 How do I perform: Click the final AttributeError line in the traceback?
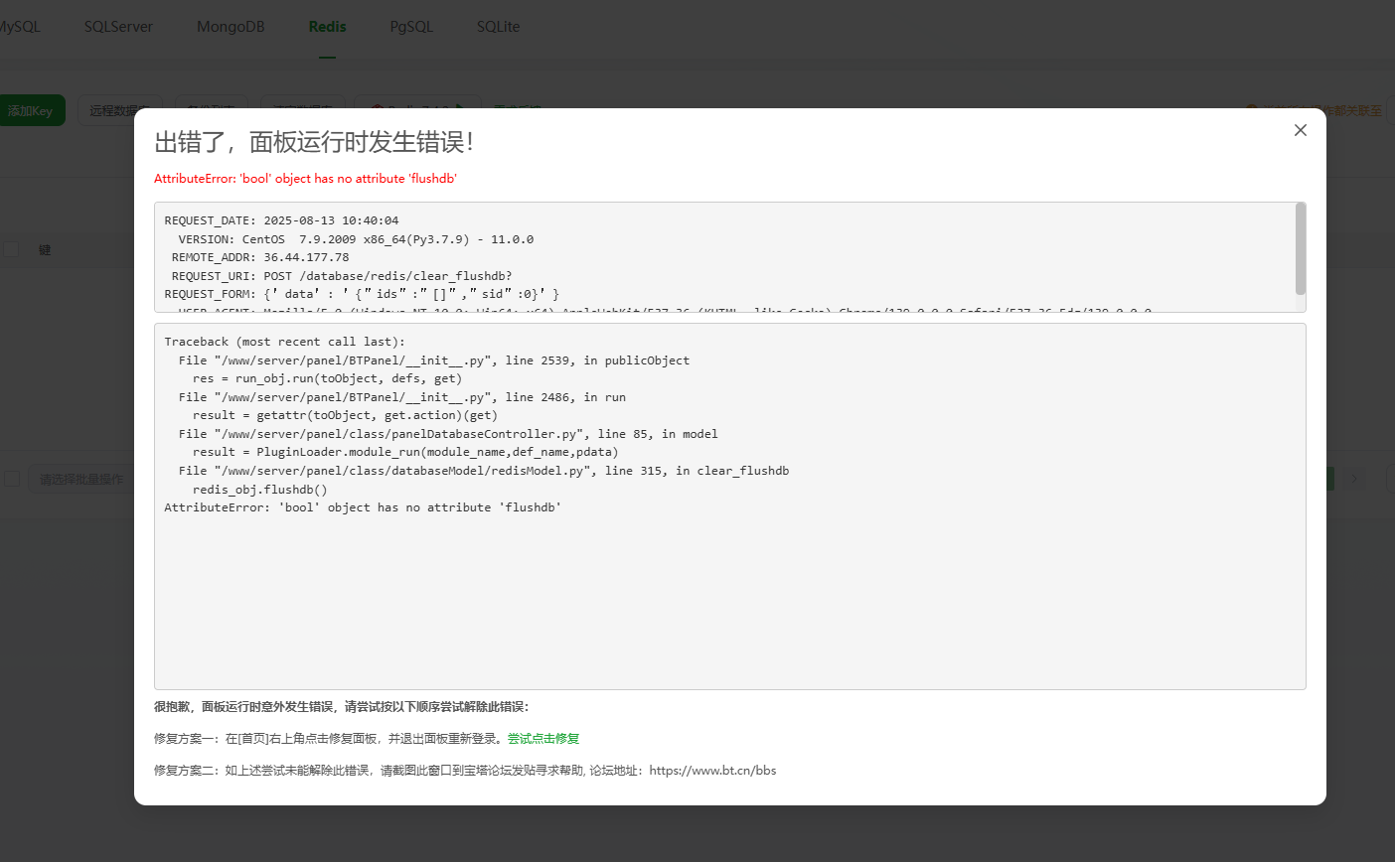tap(363, 507)
